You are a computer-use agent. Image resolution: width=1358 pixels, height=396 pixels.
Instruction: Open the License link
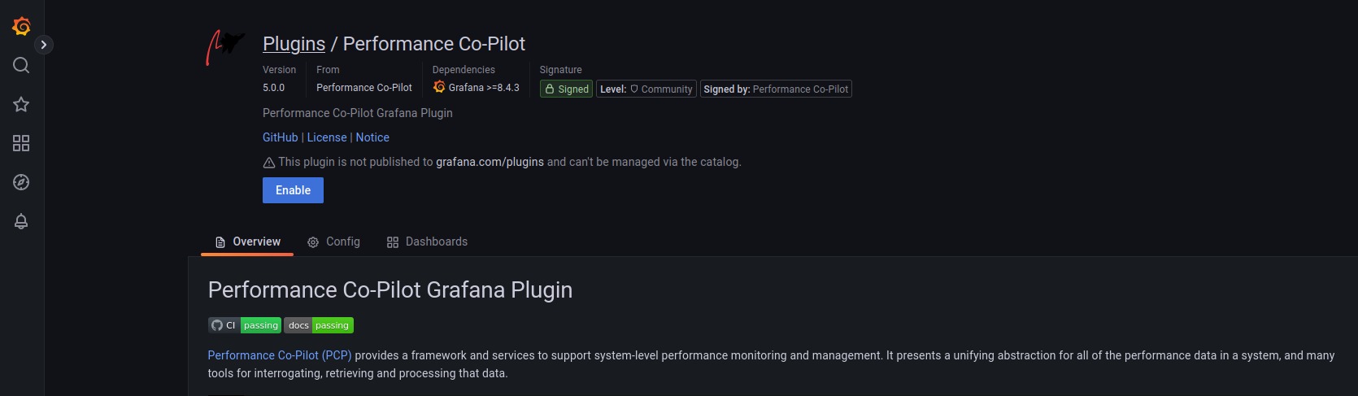pyautogui.click(x=327, y=137)
